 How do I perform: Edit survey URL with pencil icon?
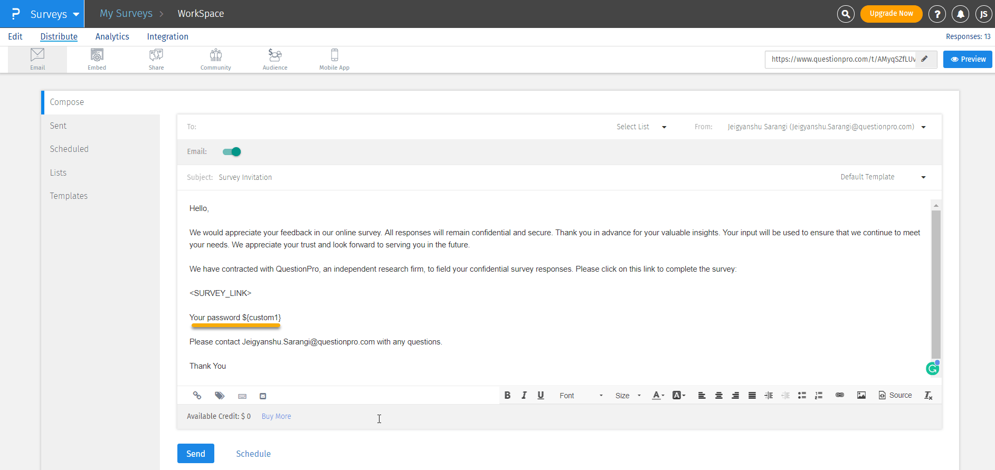click(925, 59)
